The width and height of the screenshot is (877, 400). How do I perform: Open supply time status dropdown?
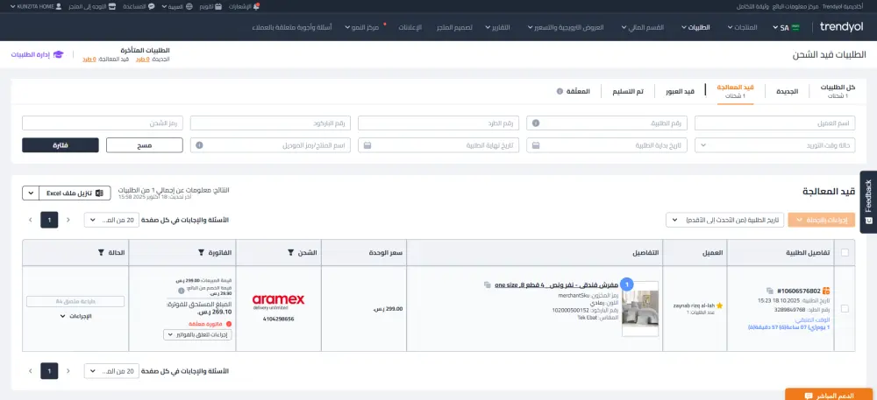pyautogui.click(x=774, y=145)
